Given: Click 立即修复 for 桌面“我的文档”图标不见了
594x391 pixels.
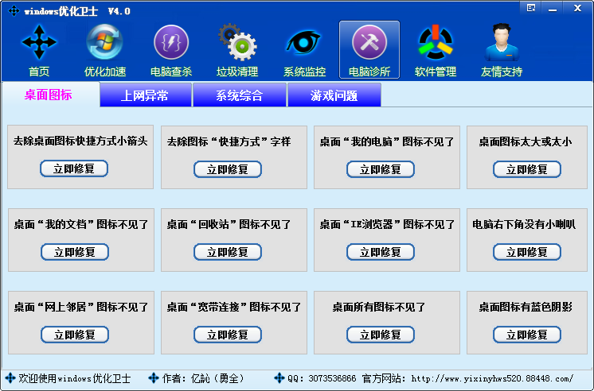Looking at the screenshot, I should point(75,252).
